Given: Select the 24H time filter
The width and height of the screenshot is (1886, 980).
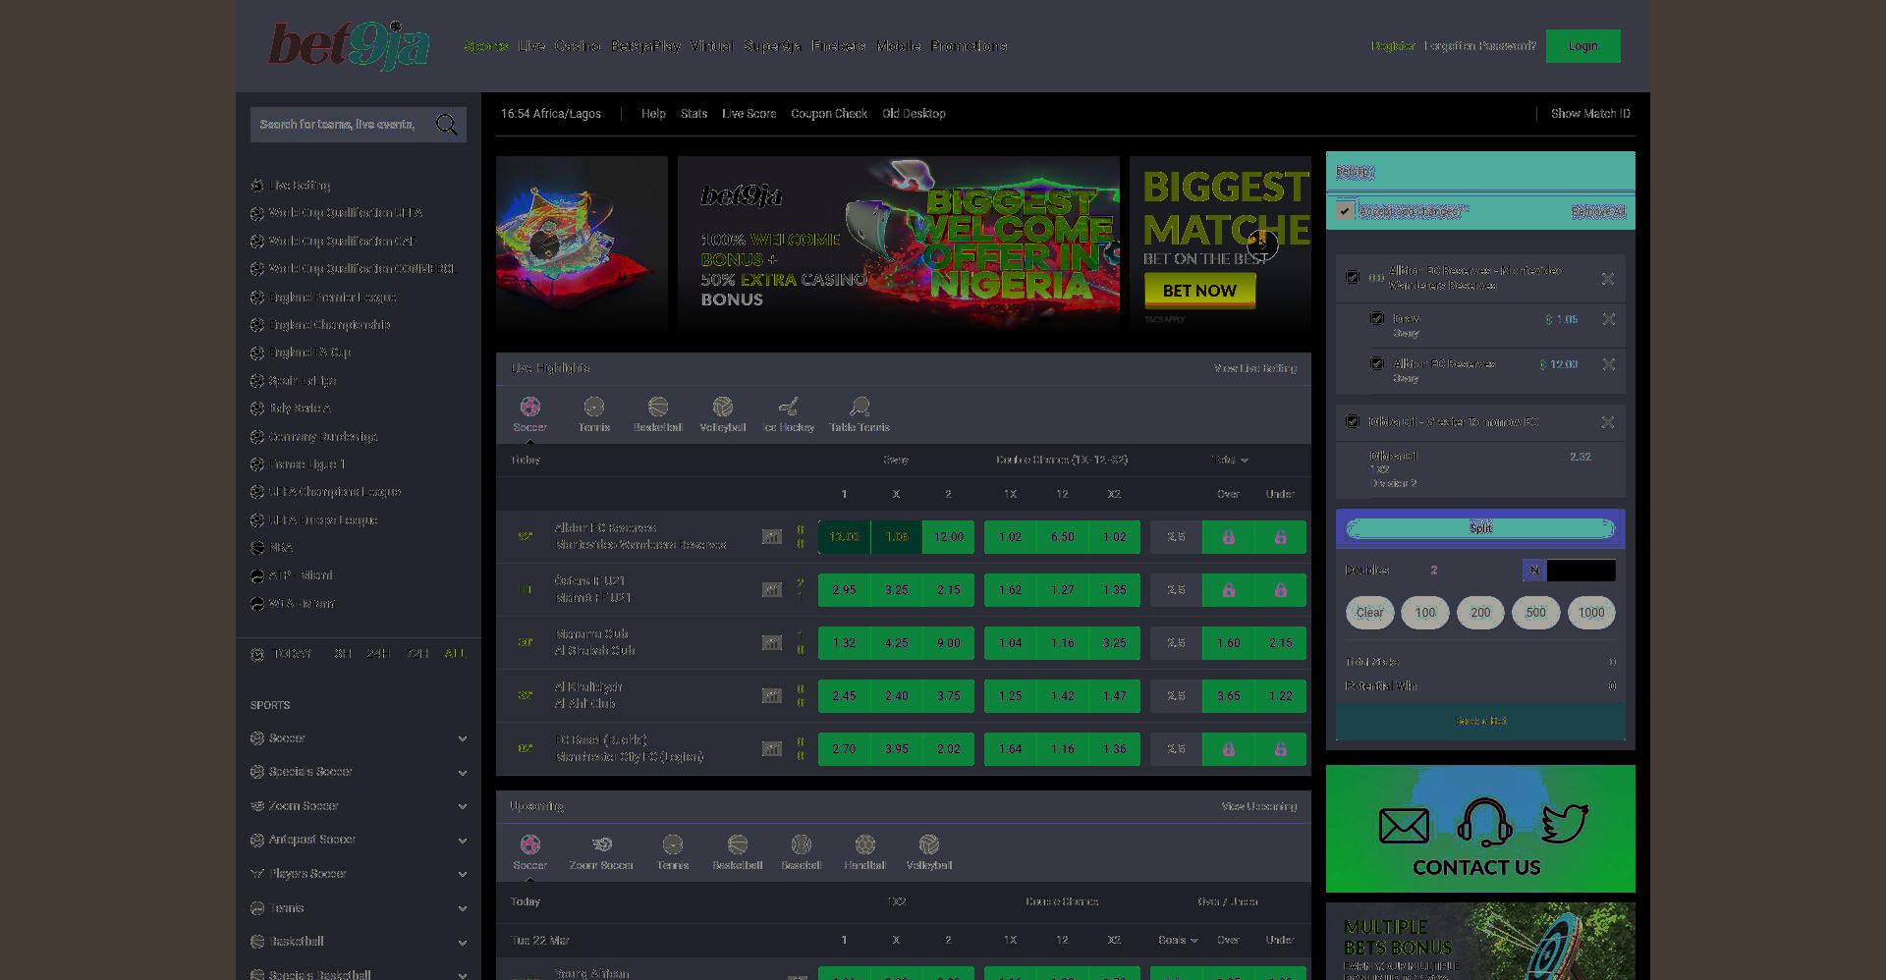Looking at the screenshot, I should (x=378, y=654).
